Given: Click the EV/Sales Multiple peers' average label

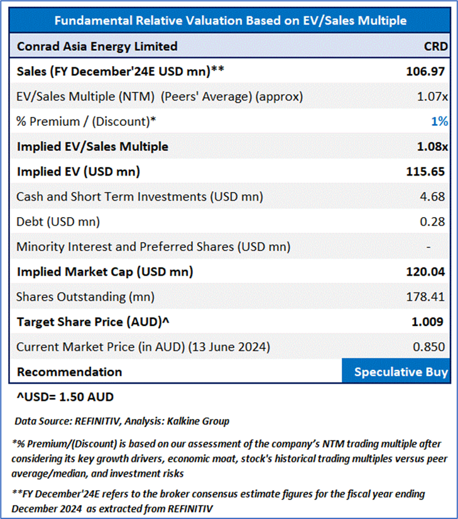Looking at the screenshot, I should click(160, 96).
